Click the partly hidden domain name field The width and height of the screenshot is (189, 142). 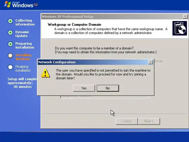[105, 97]
